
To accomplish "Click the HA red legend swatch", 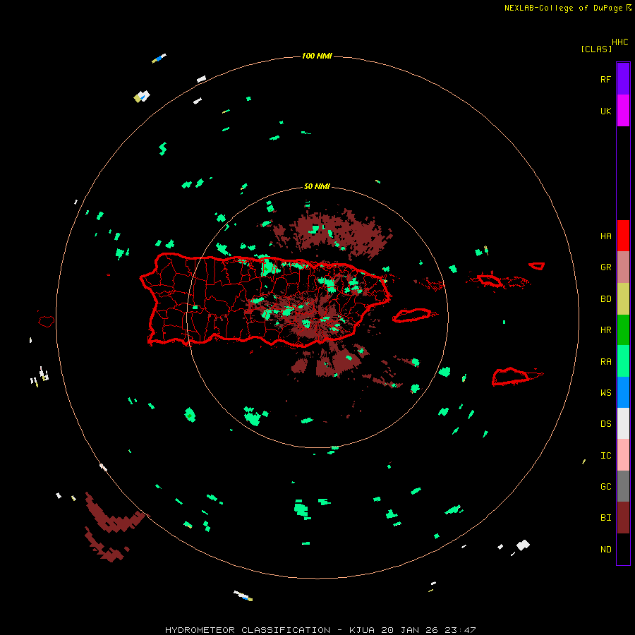I will click(623, 236).
